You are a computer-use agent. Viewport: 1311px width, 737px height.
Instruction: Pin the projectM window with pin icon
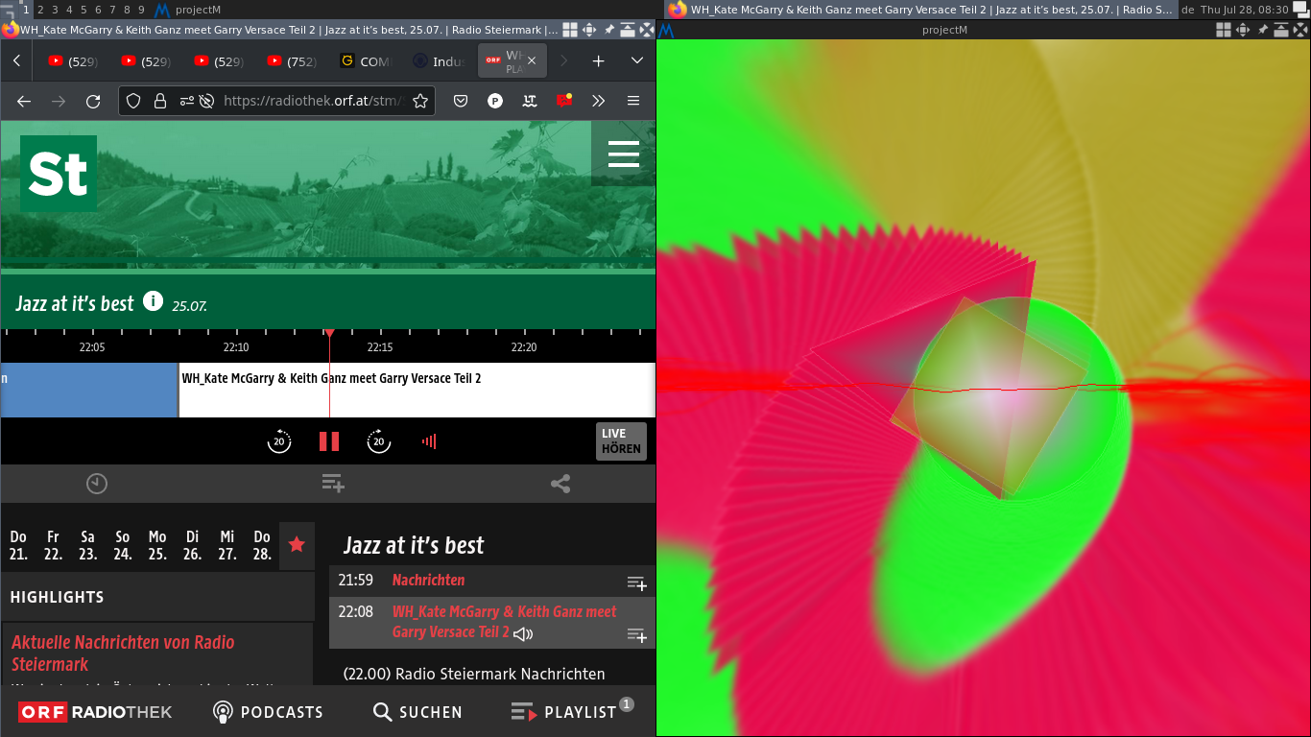point(1264,30)
